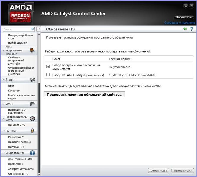Open help with the question mark icon
This screenshot has height=177, width=197.
192,29
